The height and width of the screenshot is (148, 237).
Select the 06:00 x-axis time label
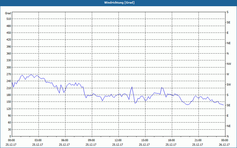[65, 140]
